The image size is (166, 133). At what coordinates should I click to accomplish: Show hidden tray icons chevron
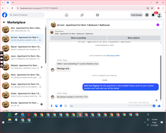coord(145,122)
